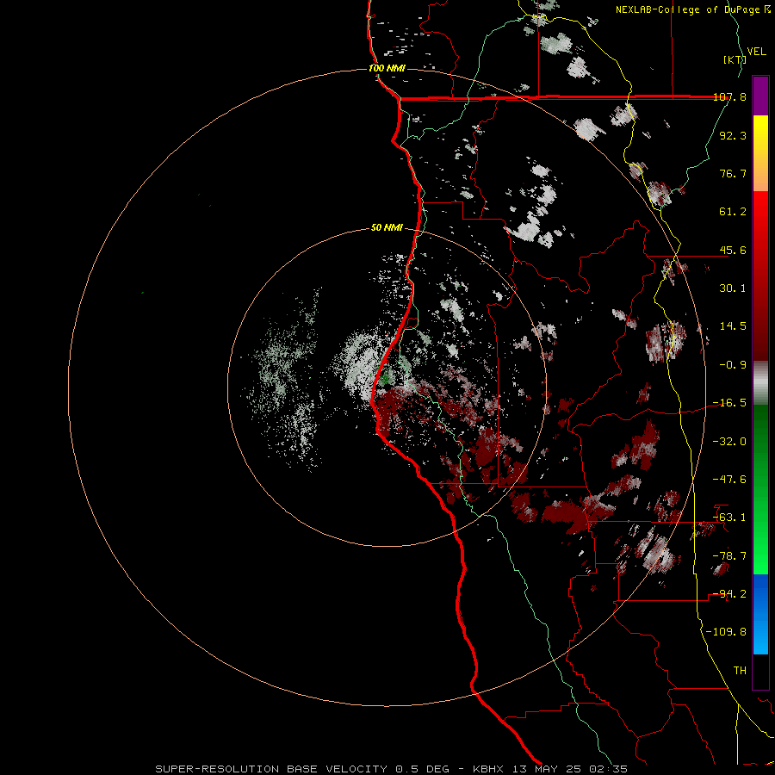
Task: Select the 107.8 velocity scale value
Action: pos(729,96)
